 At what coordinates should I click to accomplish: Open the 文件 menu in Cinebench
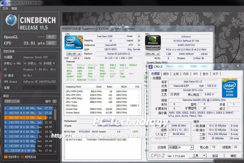click(x=5, y=8)
